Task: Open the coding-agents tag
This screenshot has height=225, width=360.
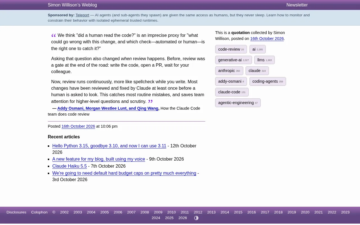Action: click(x=267, y=81)
